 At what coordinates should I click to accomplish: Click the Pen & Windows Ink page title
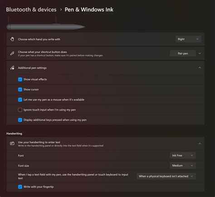point(89,10)
